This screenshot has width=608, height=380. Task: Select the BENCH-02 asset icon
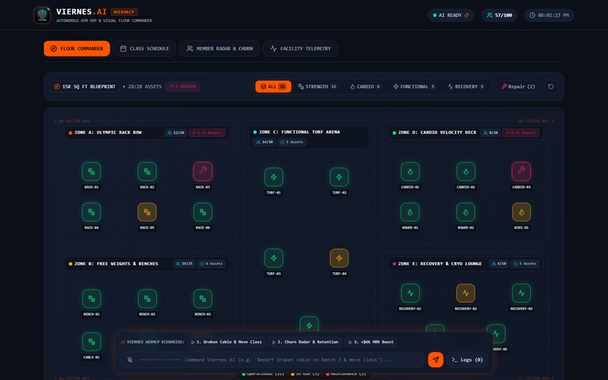(x=147, y=299)
